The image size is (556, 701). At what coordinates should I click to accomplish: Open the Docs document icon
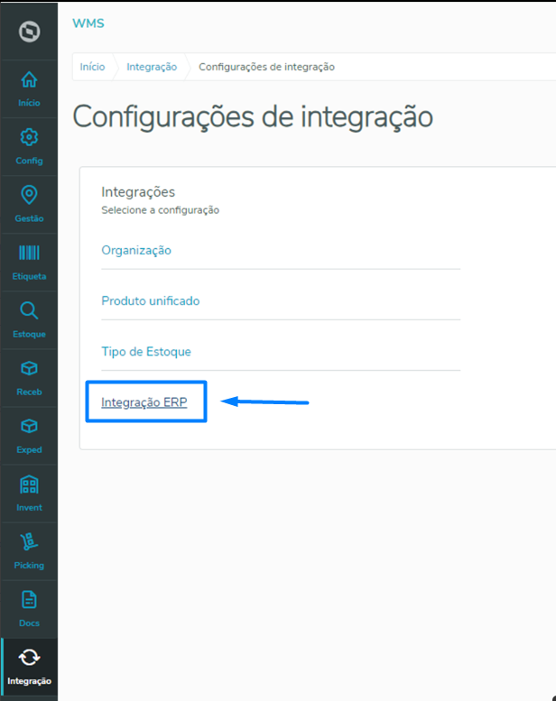[x=29, y=600]
